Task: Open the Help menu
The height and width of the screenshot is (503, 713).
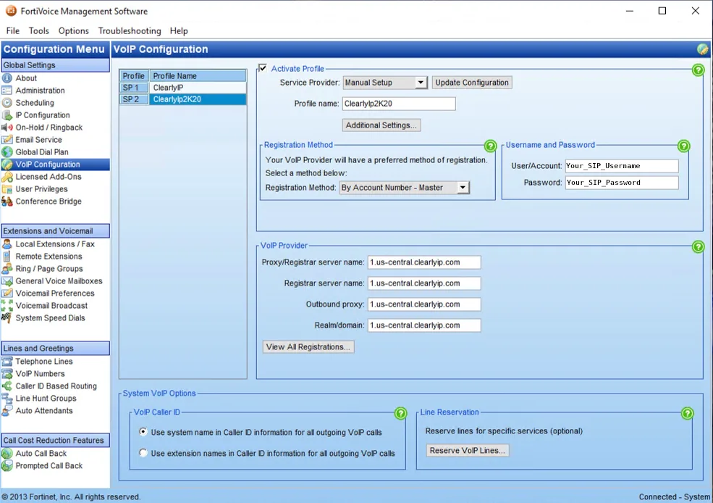Action: [x=179, y=31]
